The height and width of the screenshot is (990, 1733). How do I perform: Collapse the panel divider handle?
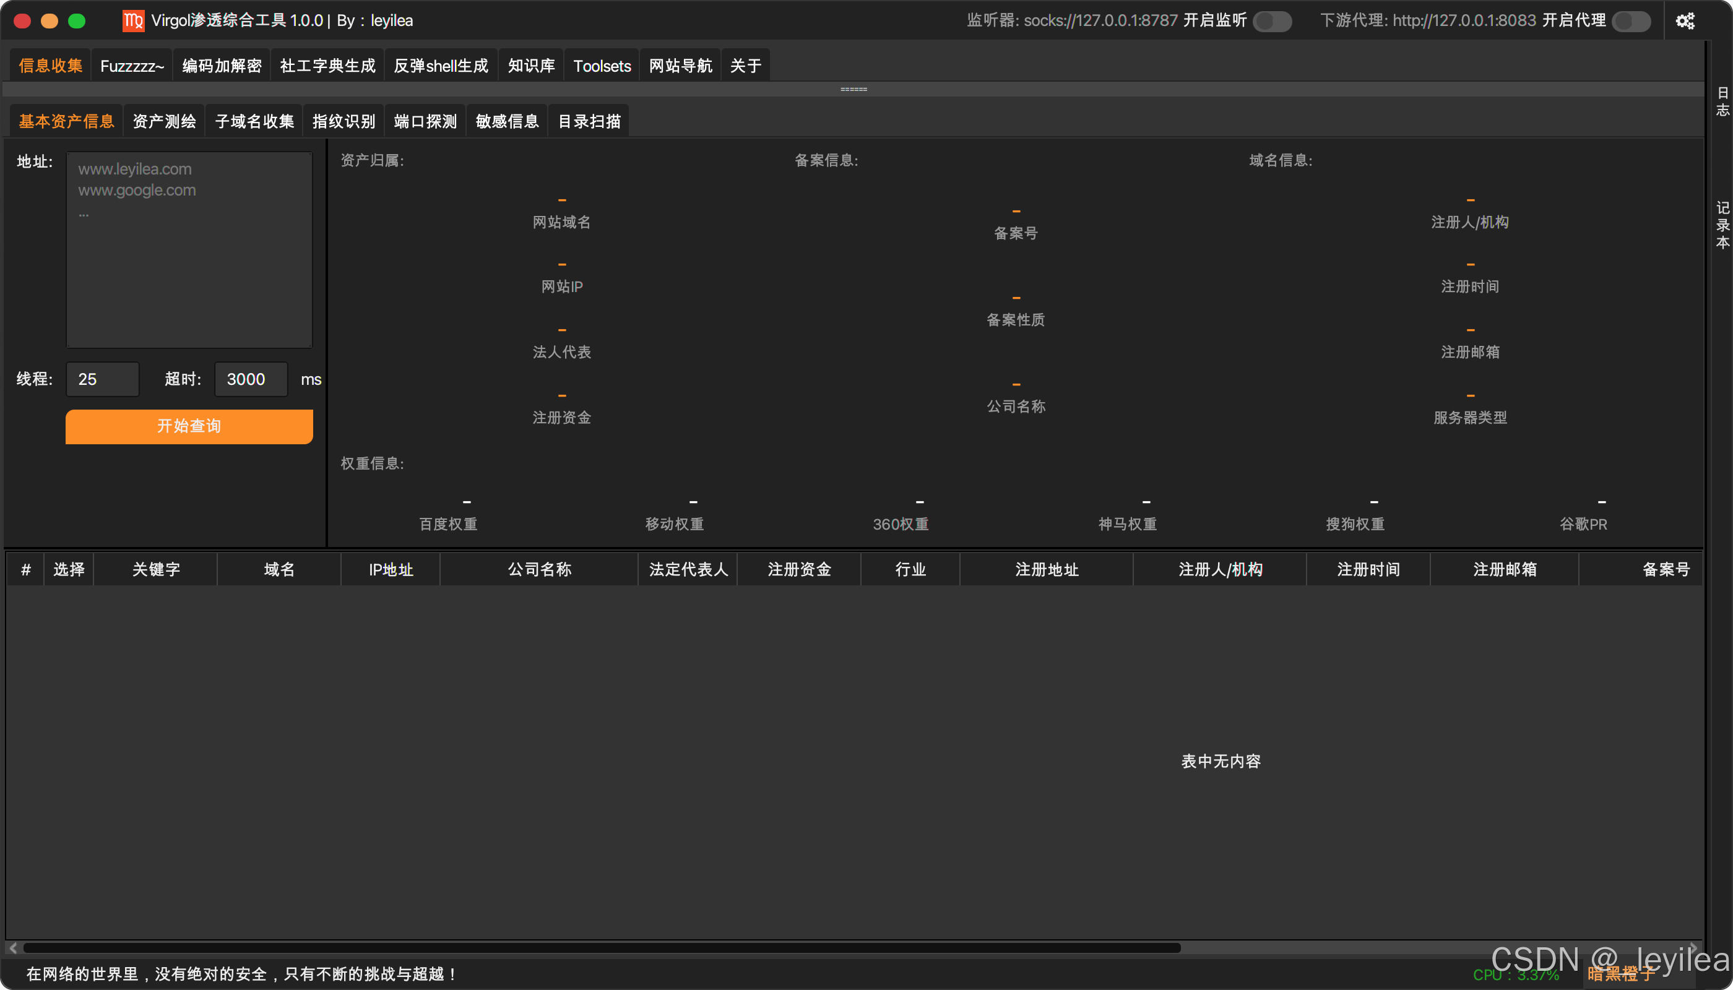pos(853,89)
